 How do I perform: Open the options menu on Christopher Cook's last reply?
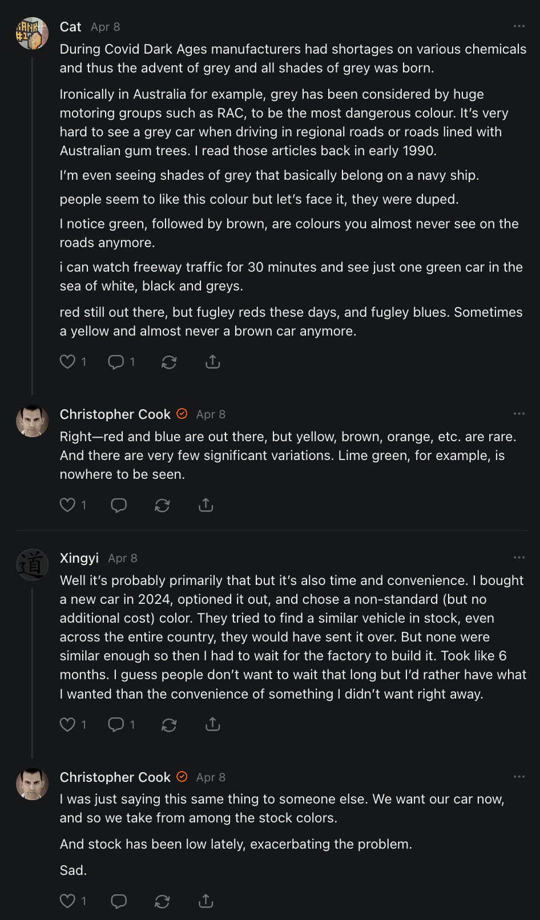519,777
